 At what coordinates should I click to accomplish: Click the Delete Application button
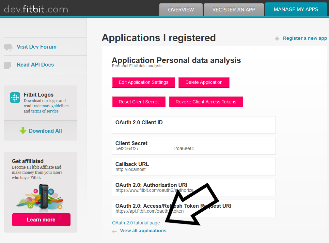(204, 82)
